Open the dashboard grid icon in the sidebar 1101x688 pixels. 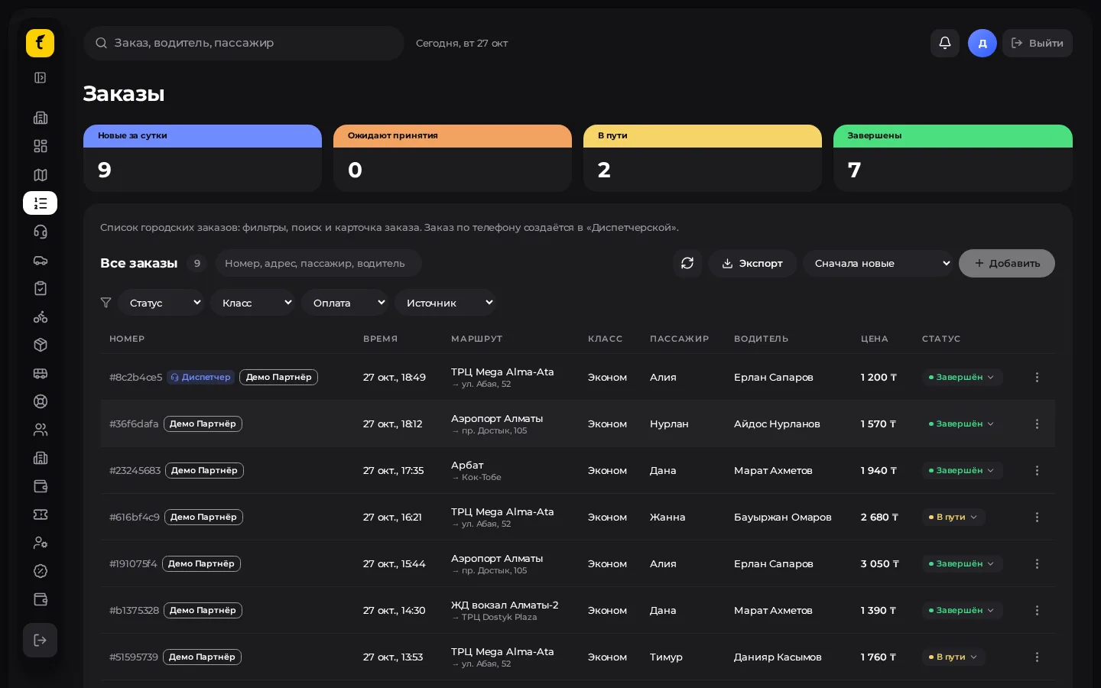(x=41, y=146)
